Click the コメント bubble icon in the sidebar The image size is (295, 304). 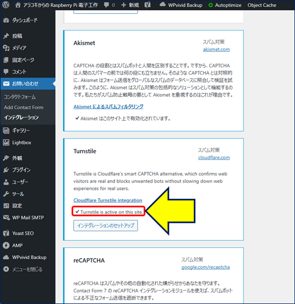point(6,72)
